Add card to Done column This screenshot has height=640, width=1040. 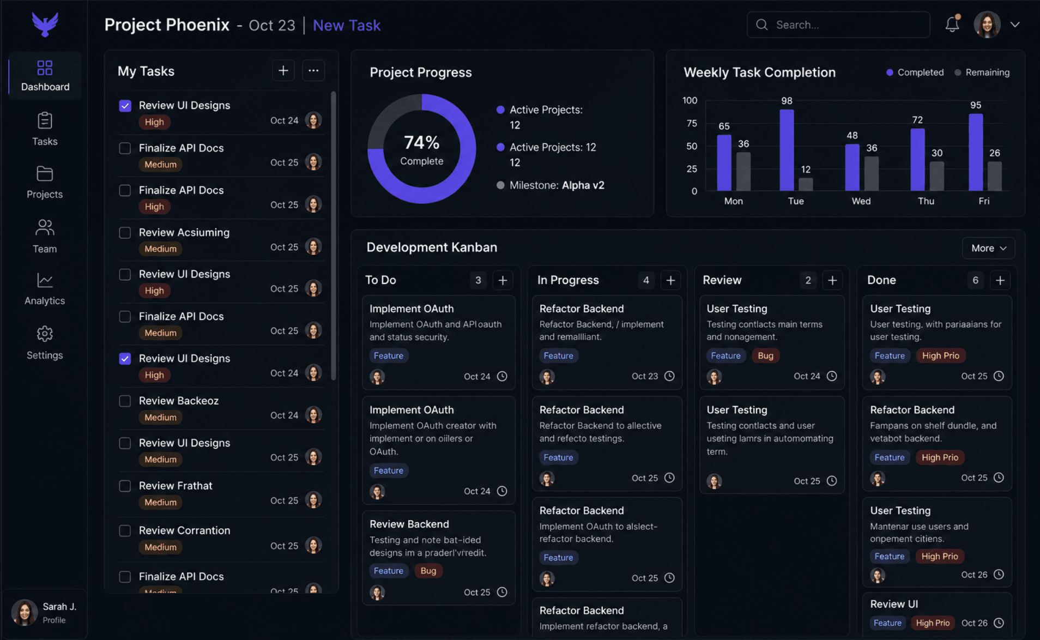click(1000, 280)
